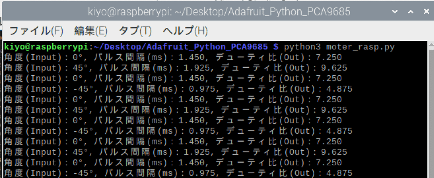Minimize the terminal window using the down chevron
Screen dimensions: 434x178
(395, 12)
